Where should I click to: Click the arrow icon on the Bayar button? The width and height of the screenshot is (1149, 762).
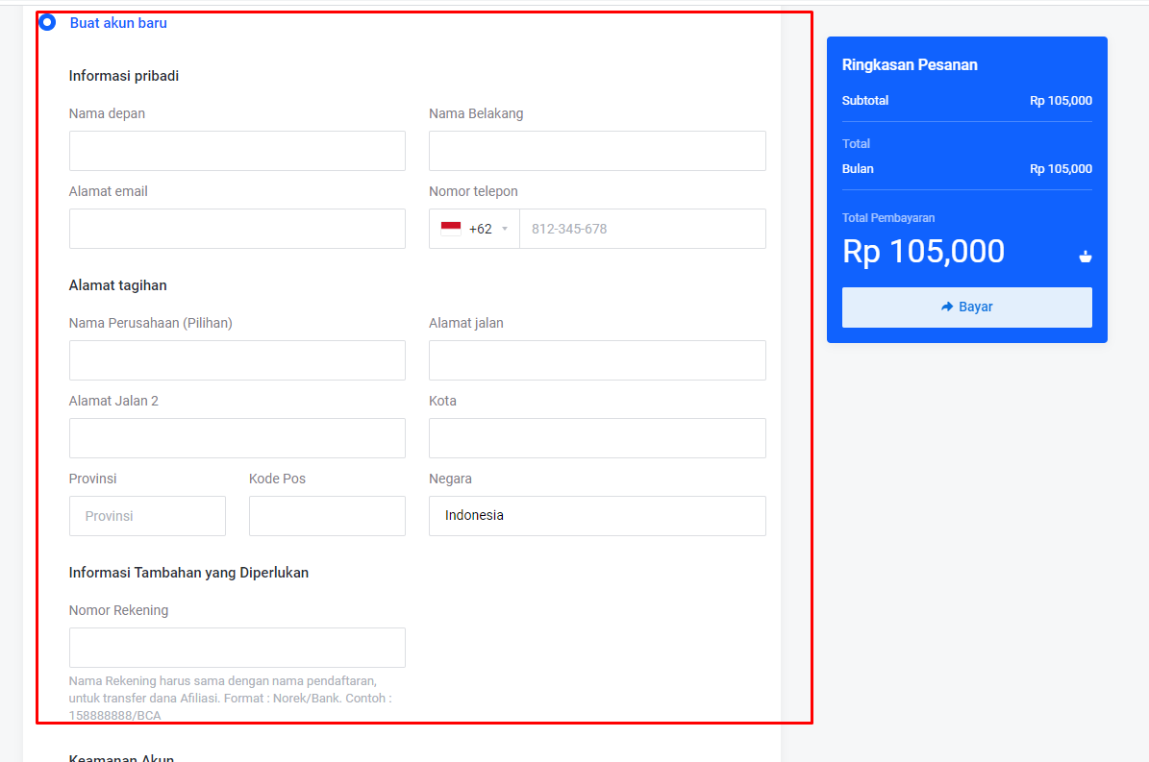(x=947, y=307)
